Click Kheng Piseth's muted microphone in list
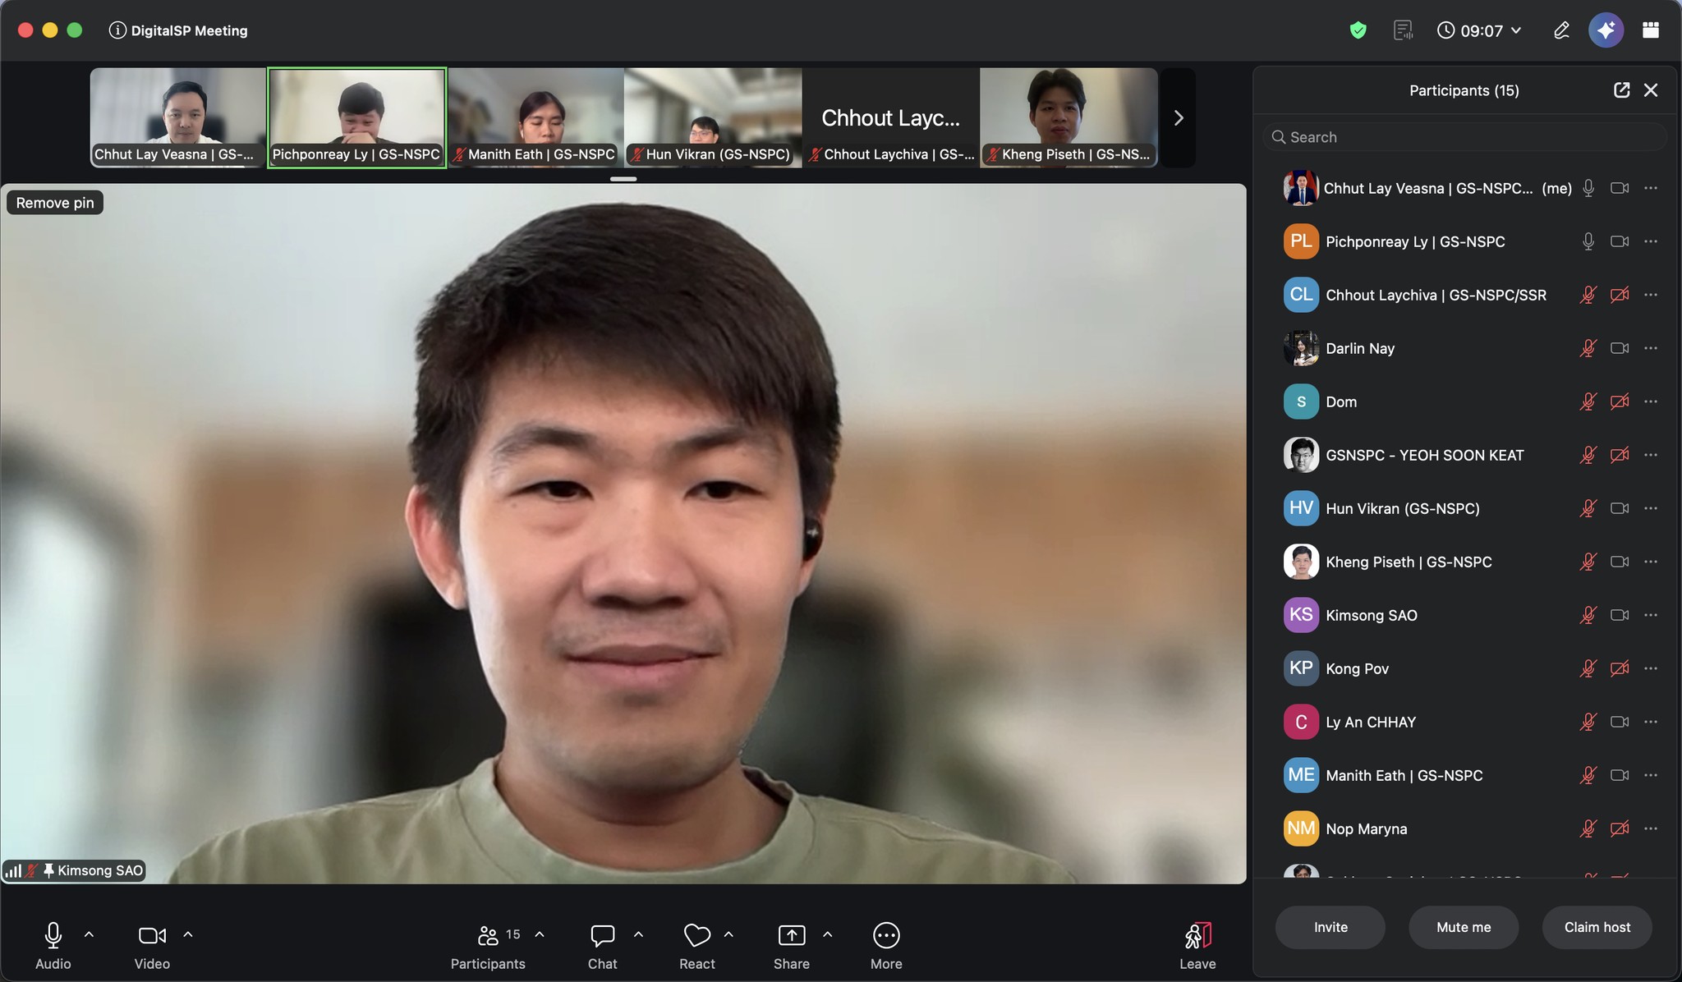The image size is (1682, 982). (x=1588, y=562)
